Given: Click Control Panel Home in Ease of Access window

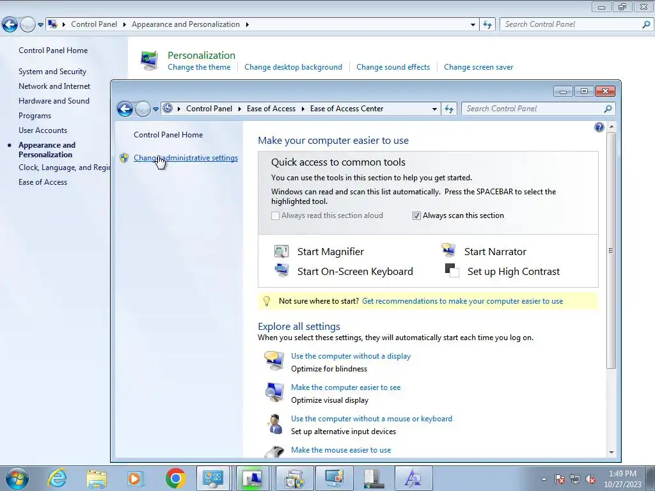Looking at the screenshot, I should [x=168, y=135].
